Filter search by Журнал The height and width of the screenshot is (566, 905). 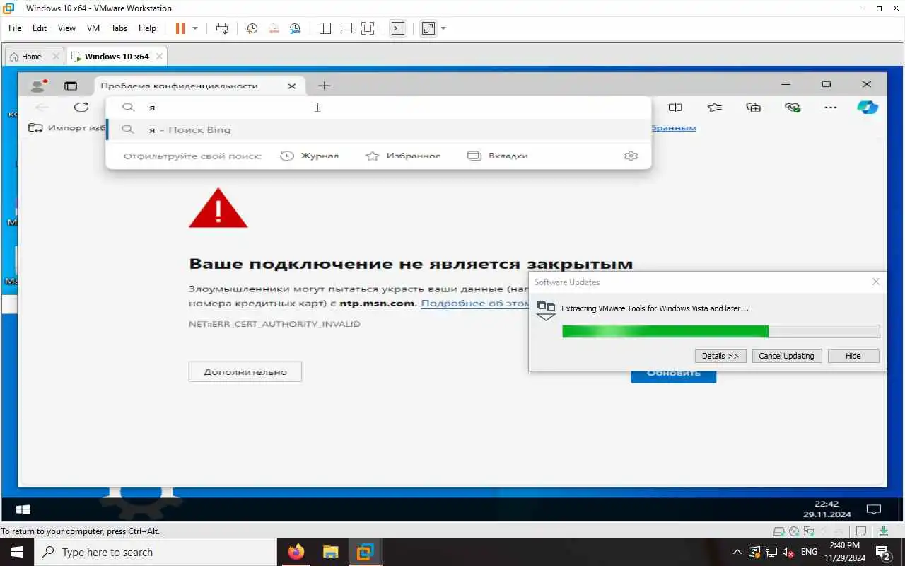point(310,156)
